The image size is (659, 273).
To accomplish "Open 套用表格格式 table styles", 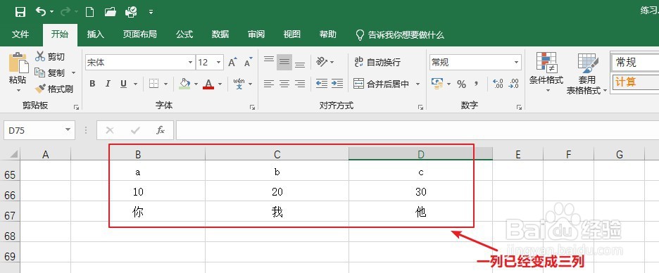I will click(586, 73).
